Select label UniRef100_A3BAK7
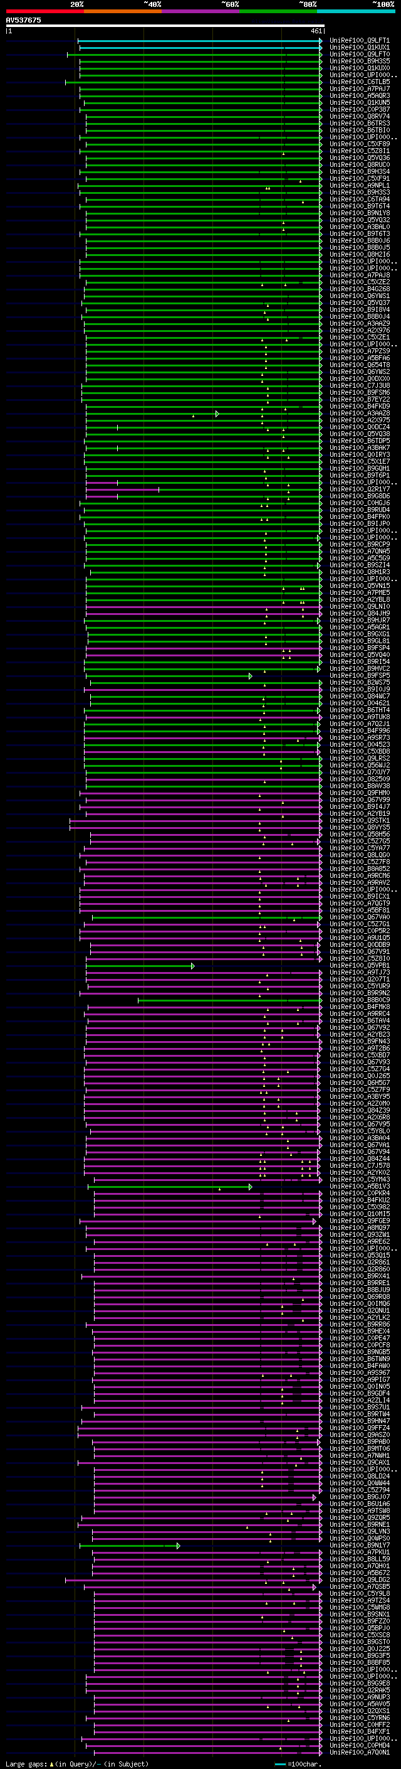This screenshot has height=1769, width=401. [x=360, y=447]
